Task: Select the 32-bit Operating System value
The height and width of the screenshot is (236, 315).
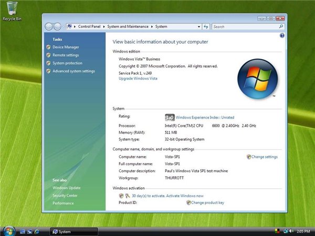Action: (x=185, y=140)
